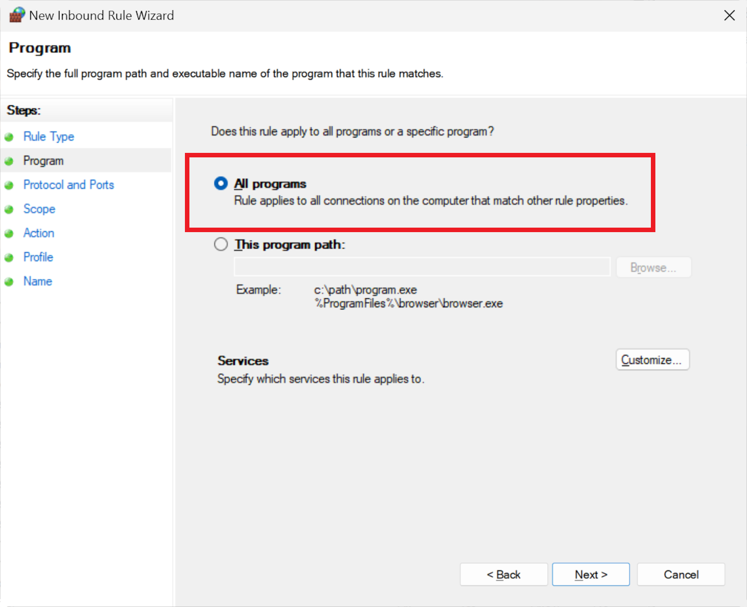Select the All programs radio button
747x607 pixels.
click(221, 184)
